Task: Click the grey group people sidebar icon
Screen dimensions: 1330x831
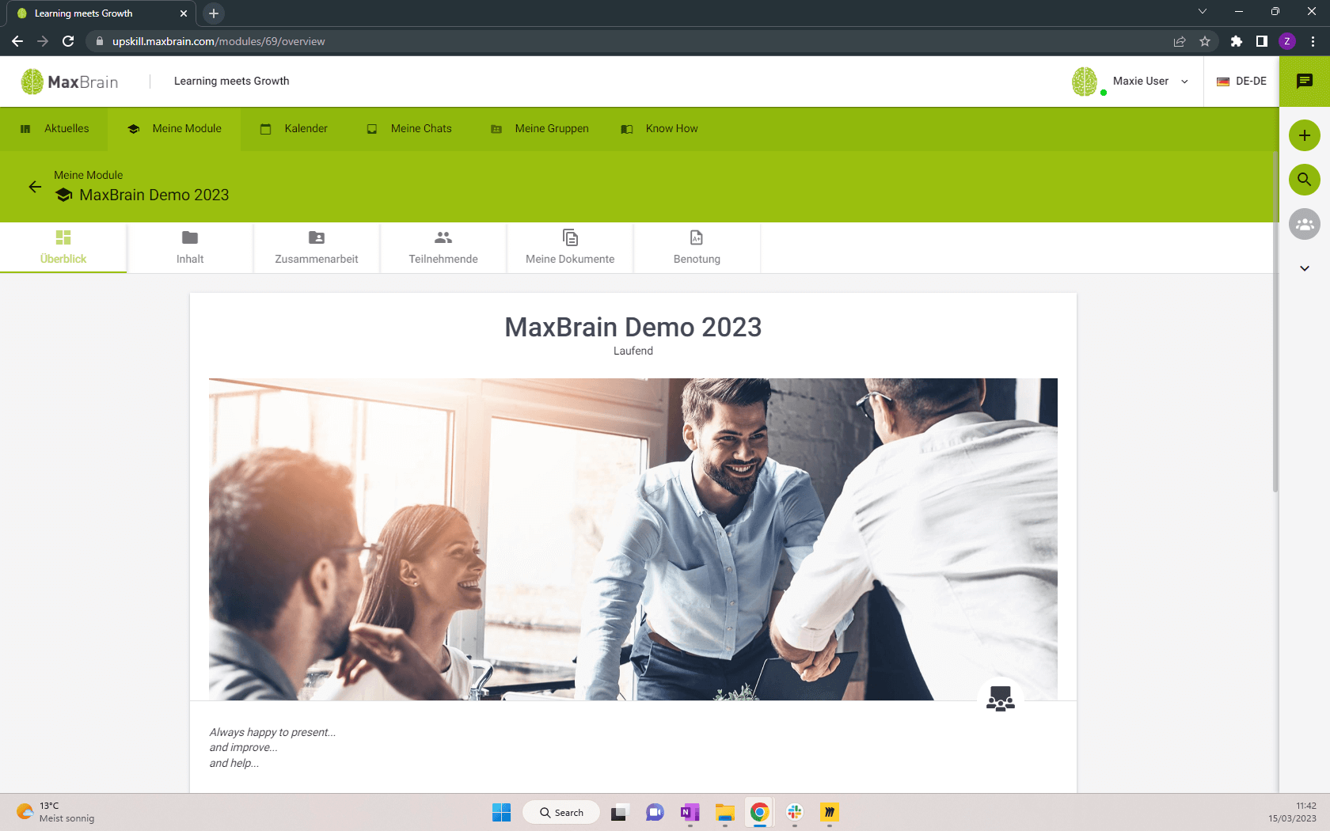Action: click(x=1305, y=224)
